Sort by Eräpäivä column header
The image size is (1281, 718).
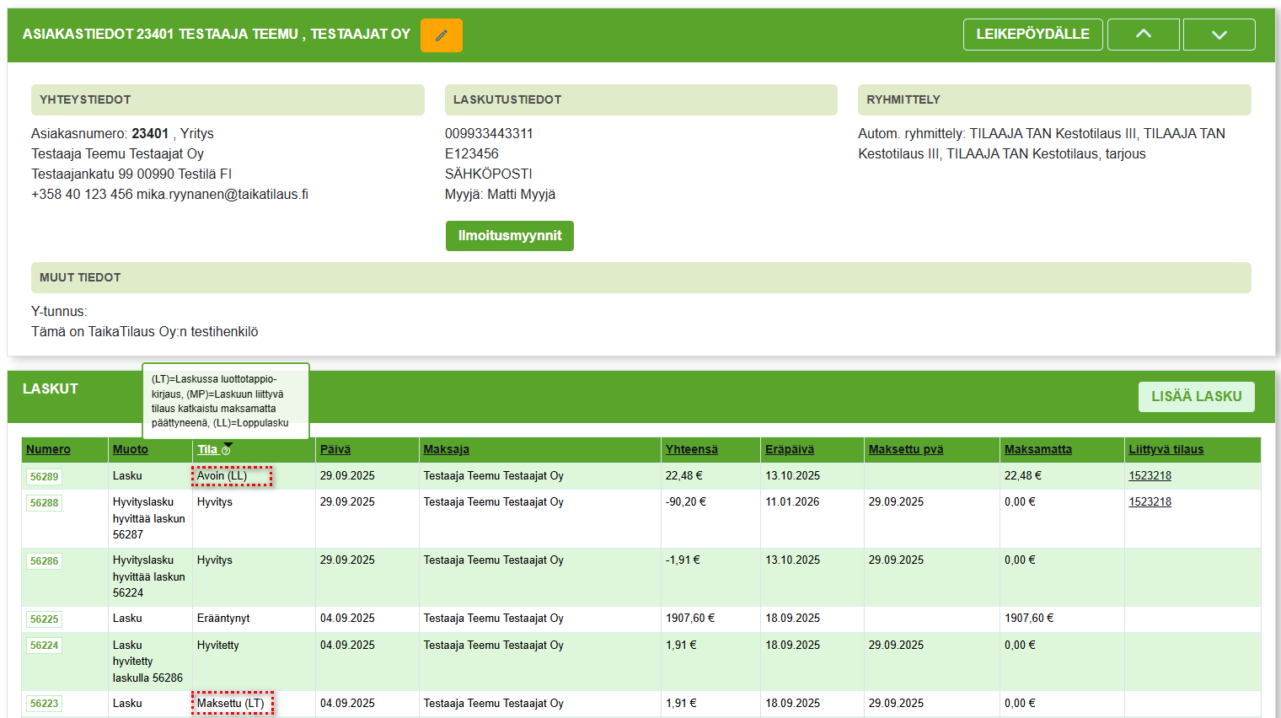(789, 450)
